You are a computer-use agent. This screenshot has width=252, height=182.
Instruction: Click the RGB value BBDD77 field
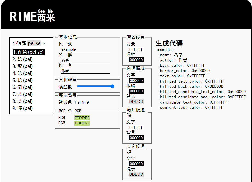point(82,123)
